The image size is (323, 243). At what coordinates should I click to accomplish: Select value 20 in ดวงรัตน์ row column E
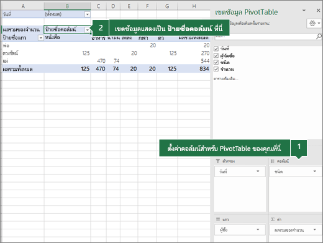point(129,53)
